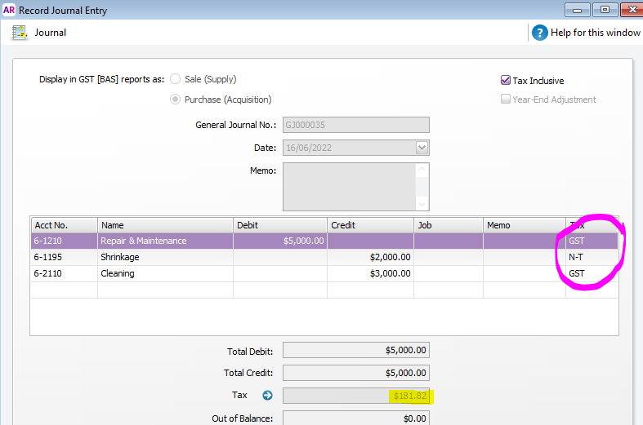Select the Purchase (Acquisition) radio option
Viewport: 643px width, 425px height.
click(x=175, y=100)
